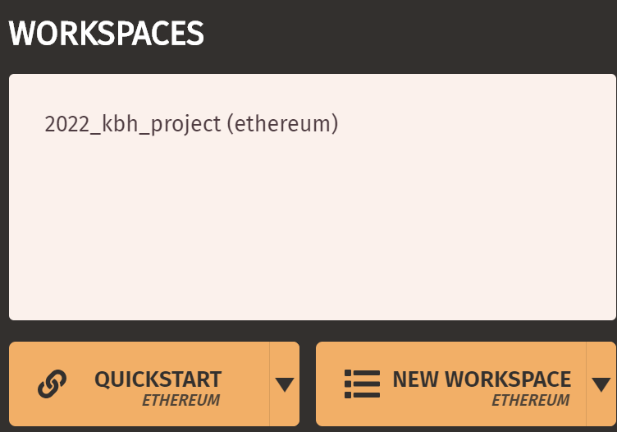Click the list icon on New Workspace
This screenshot has height=432, width=617.
[x=362, y=384]
